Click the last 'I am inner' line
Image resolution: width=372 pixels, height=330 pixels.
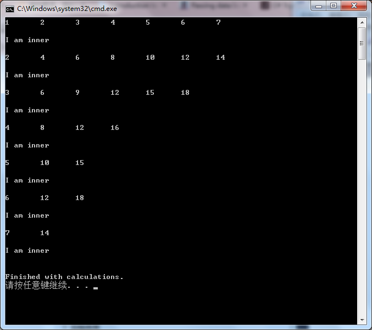(x=27, y=251)
